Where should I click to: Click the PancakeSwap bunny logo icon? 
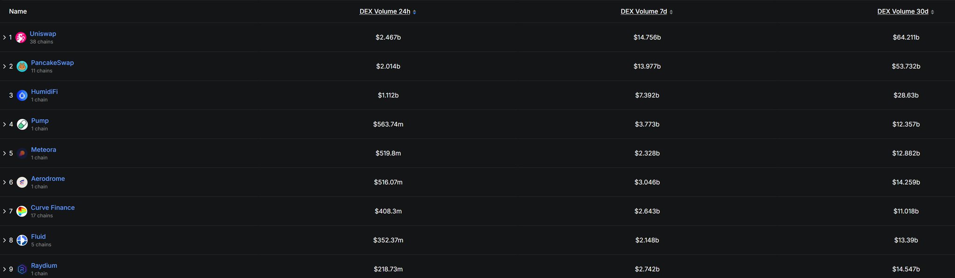(22, 67)
